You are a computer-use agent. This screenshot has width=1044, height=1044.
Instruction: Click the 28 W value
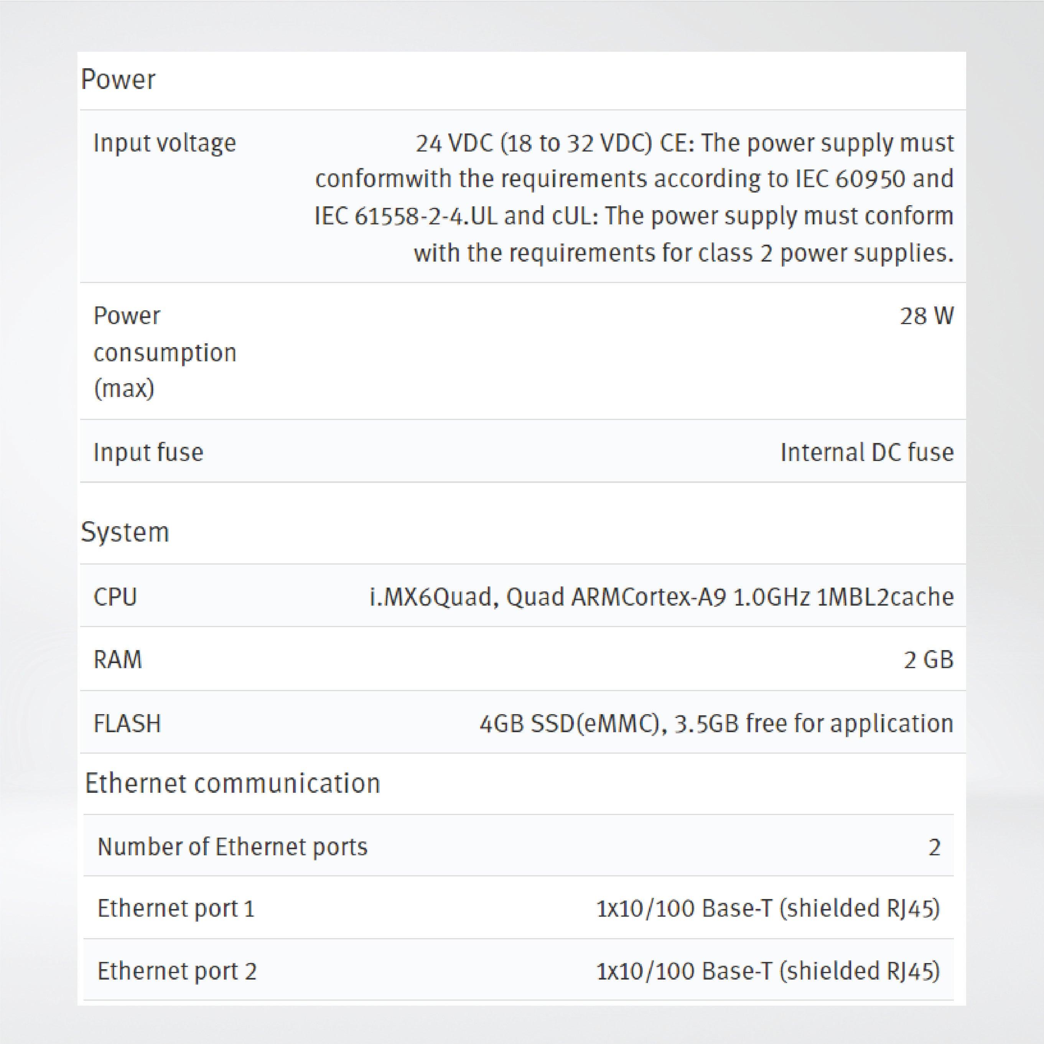[x=927, y=316]
